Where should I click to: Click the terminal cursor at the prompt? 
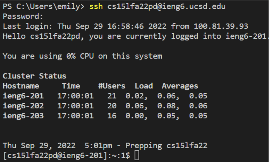[137, 155]
